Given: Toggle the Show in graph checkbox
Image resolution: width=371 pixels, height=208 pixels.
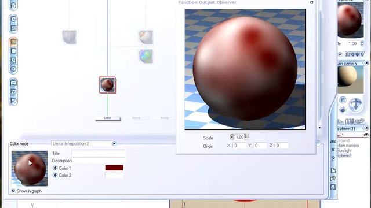Looking at the screenshot, I should [x=13, y=191].
